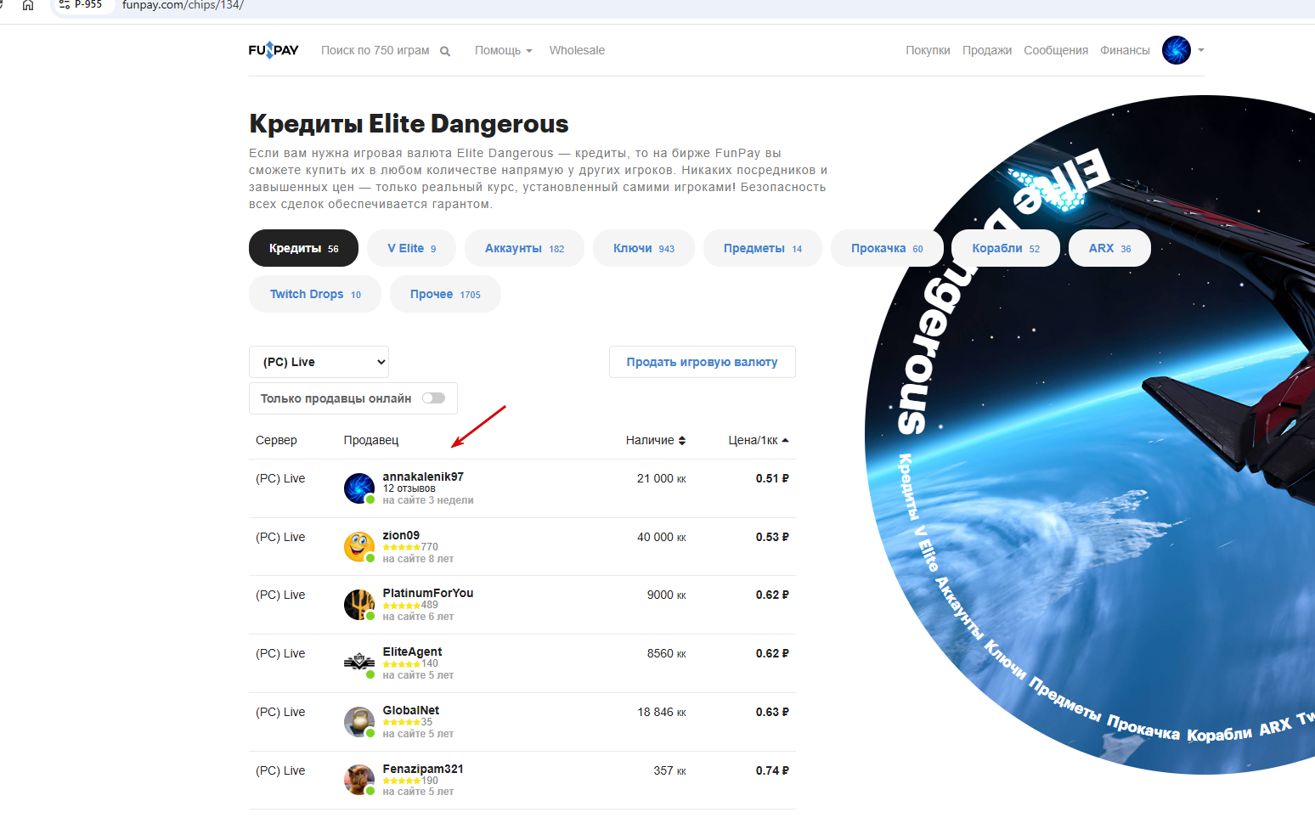Switch to Прокачка tab
Screen dimensions: 1315x818
coord(887,248)
